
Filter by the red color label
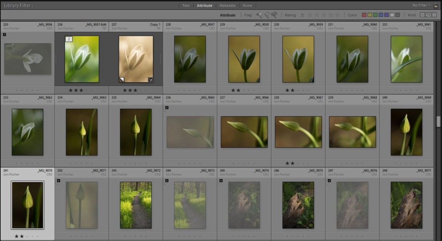click(x=364, y=15)
